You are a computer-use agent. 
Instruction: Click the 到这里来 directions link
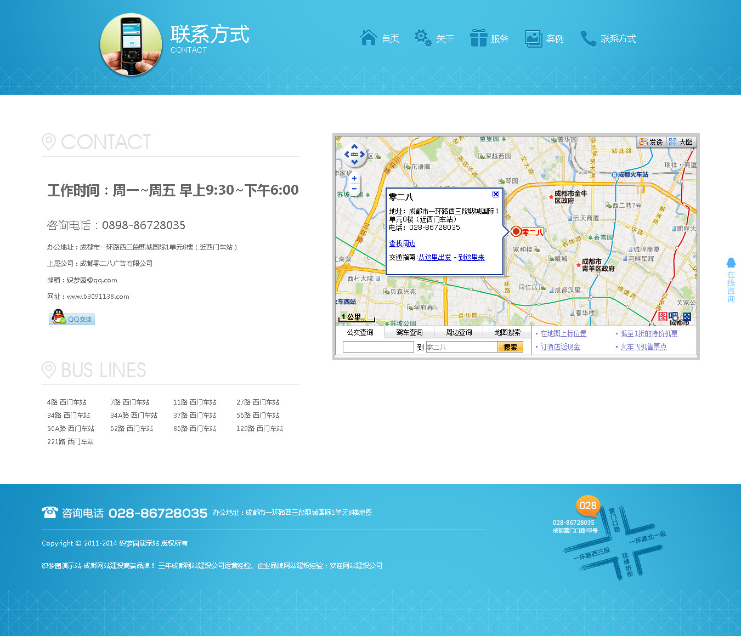[471, 257]
